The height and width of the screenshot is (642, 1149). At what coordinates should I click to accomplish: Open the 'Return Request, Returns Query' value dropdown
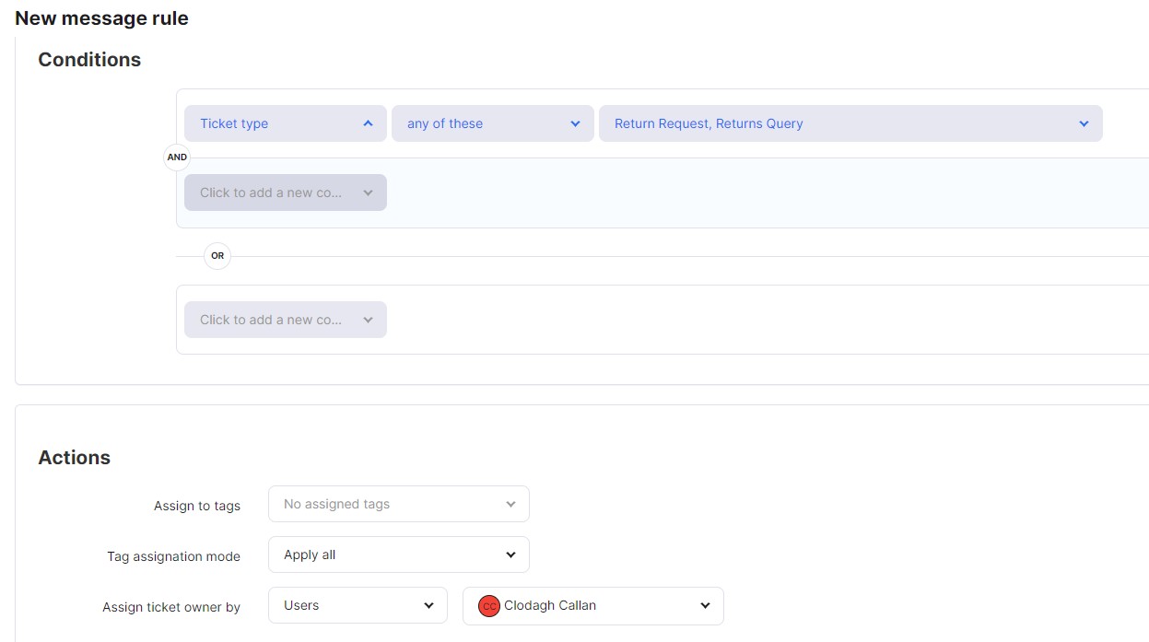pos(850,123)
